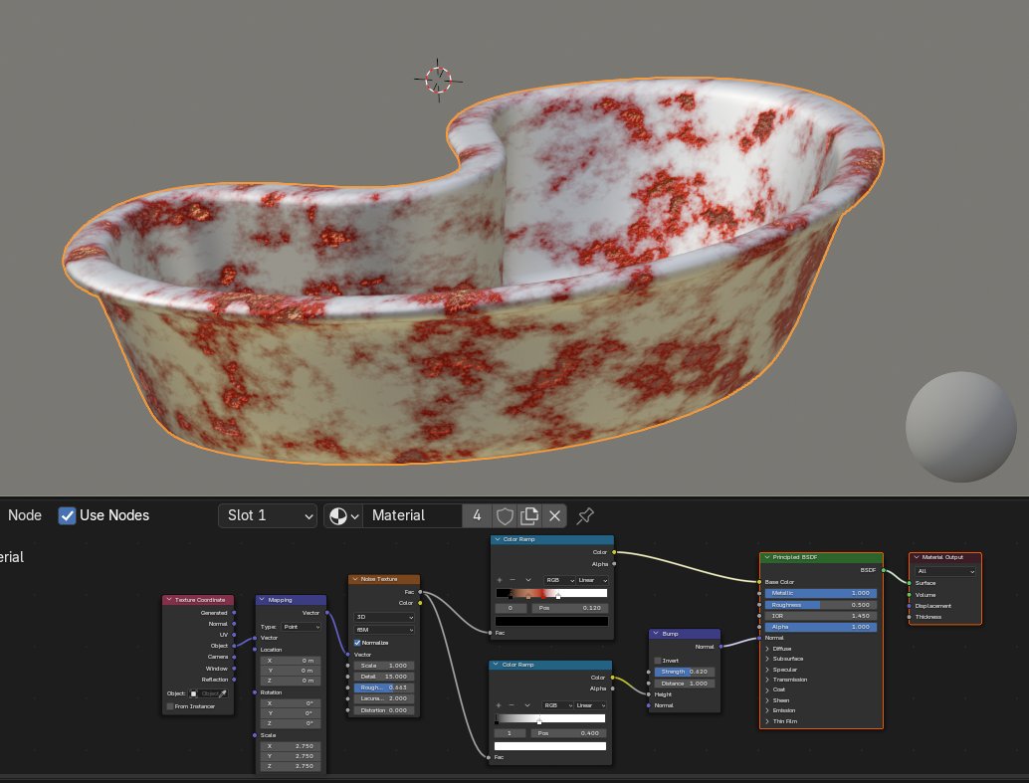1029x783 pixels.
Task: Expand the Emission panel in Principled BSDF
Action: (x=767, y=710)
